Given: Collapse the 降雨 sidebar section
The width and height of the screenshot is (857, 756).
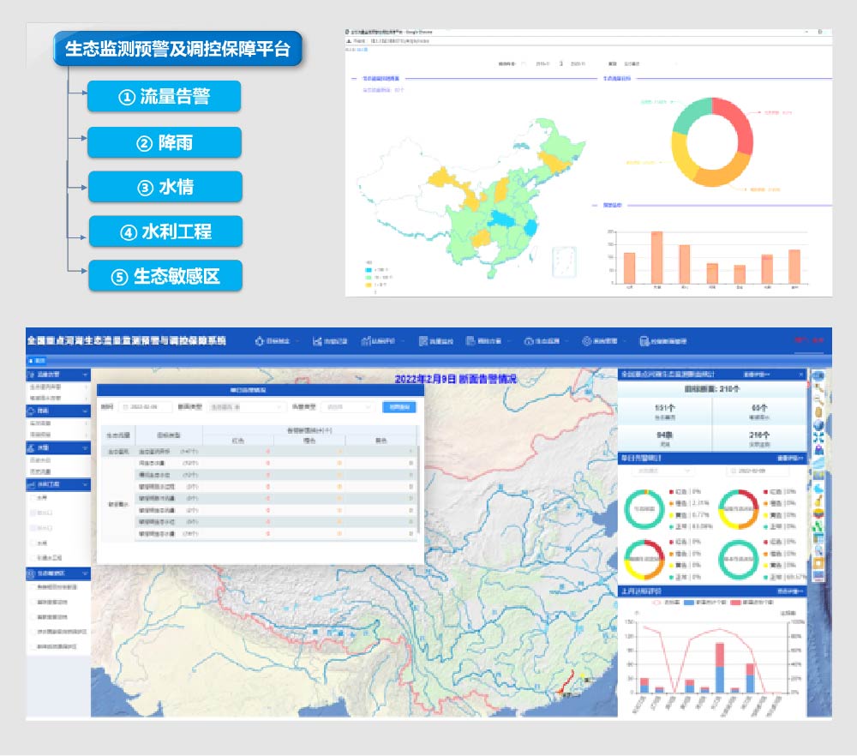Looking at the screenshot, I should (x=86, y=411).
